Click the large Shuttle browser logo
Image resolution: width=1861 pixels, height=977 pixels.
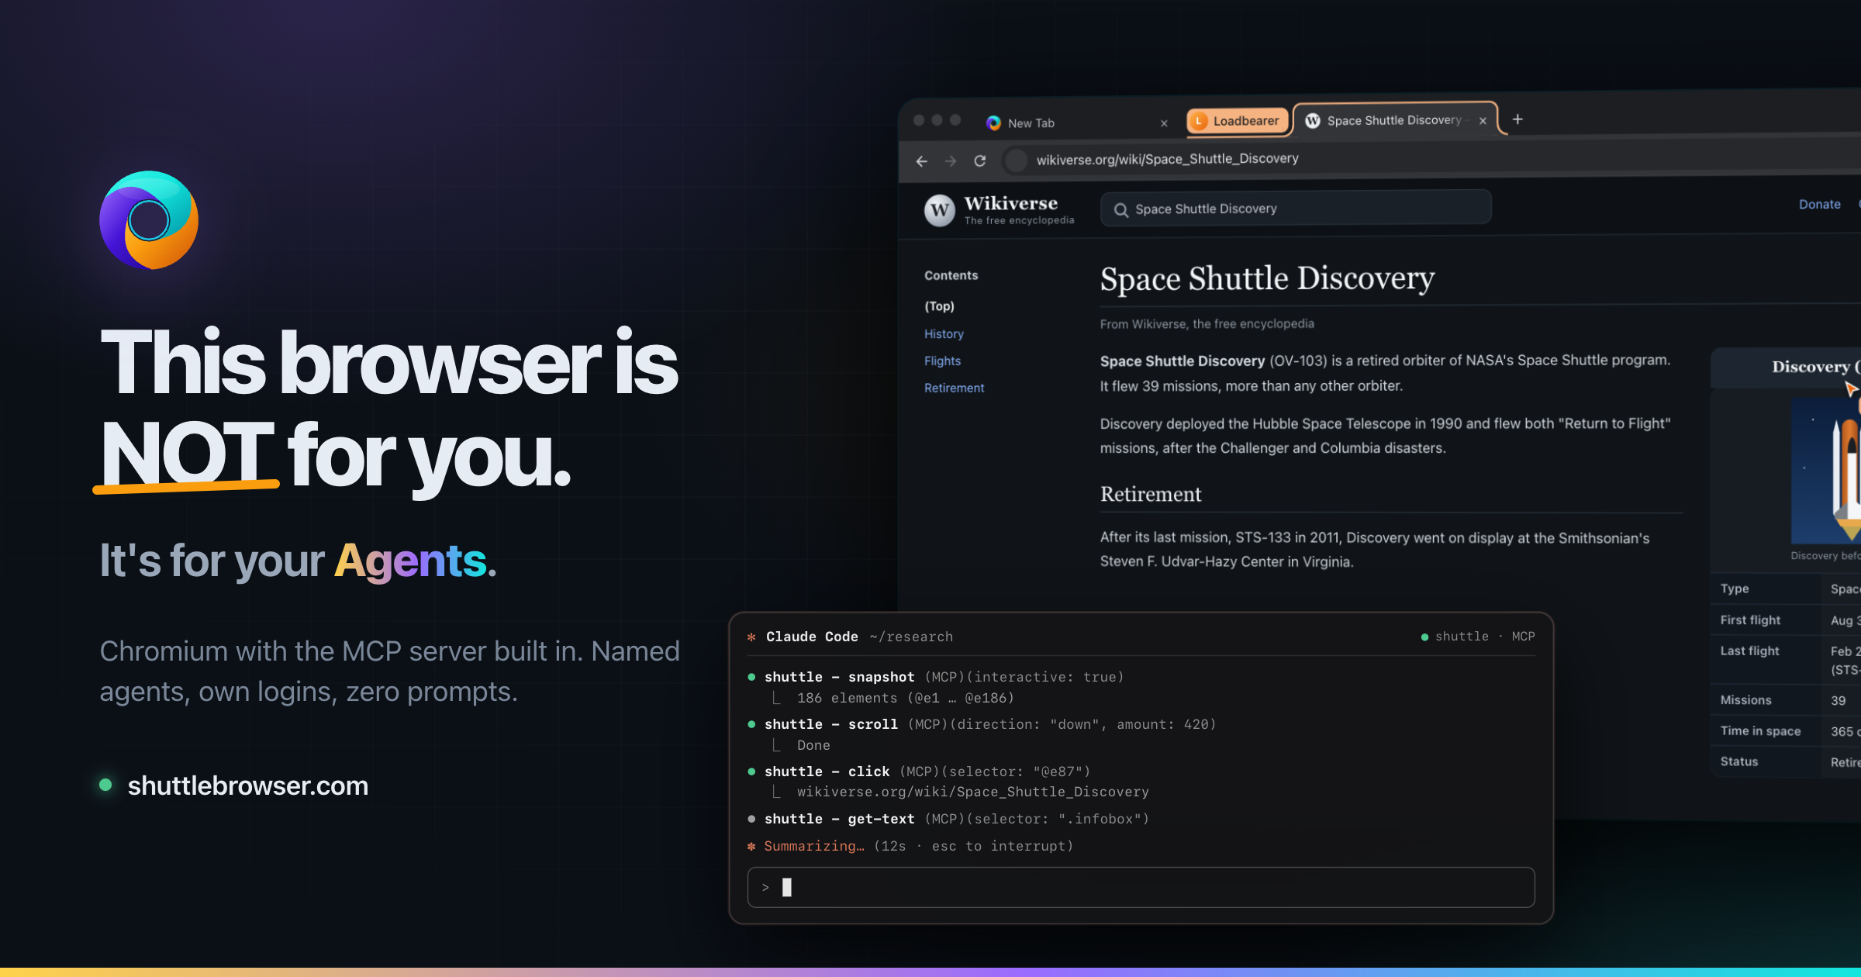tap(149, 220)
